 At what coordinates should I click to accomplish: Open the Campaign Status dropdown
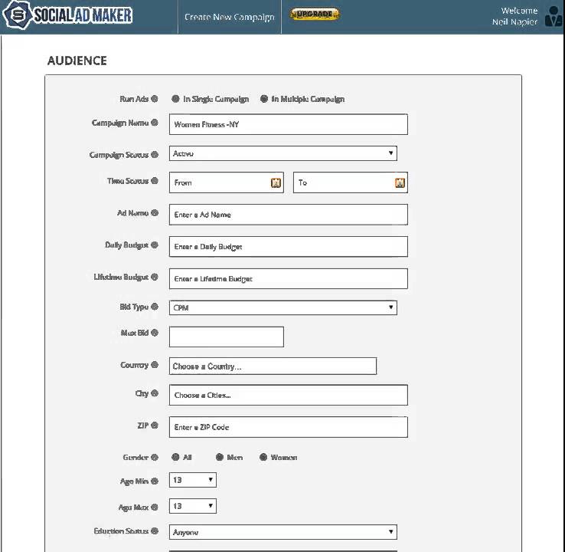283,153
